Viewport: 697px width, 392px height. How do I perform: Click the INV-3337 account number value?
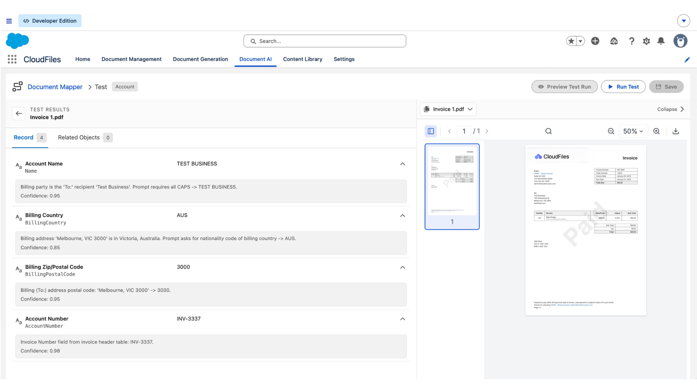pos(189,319)
